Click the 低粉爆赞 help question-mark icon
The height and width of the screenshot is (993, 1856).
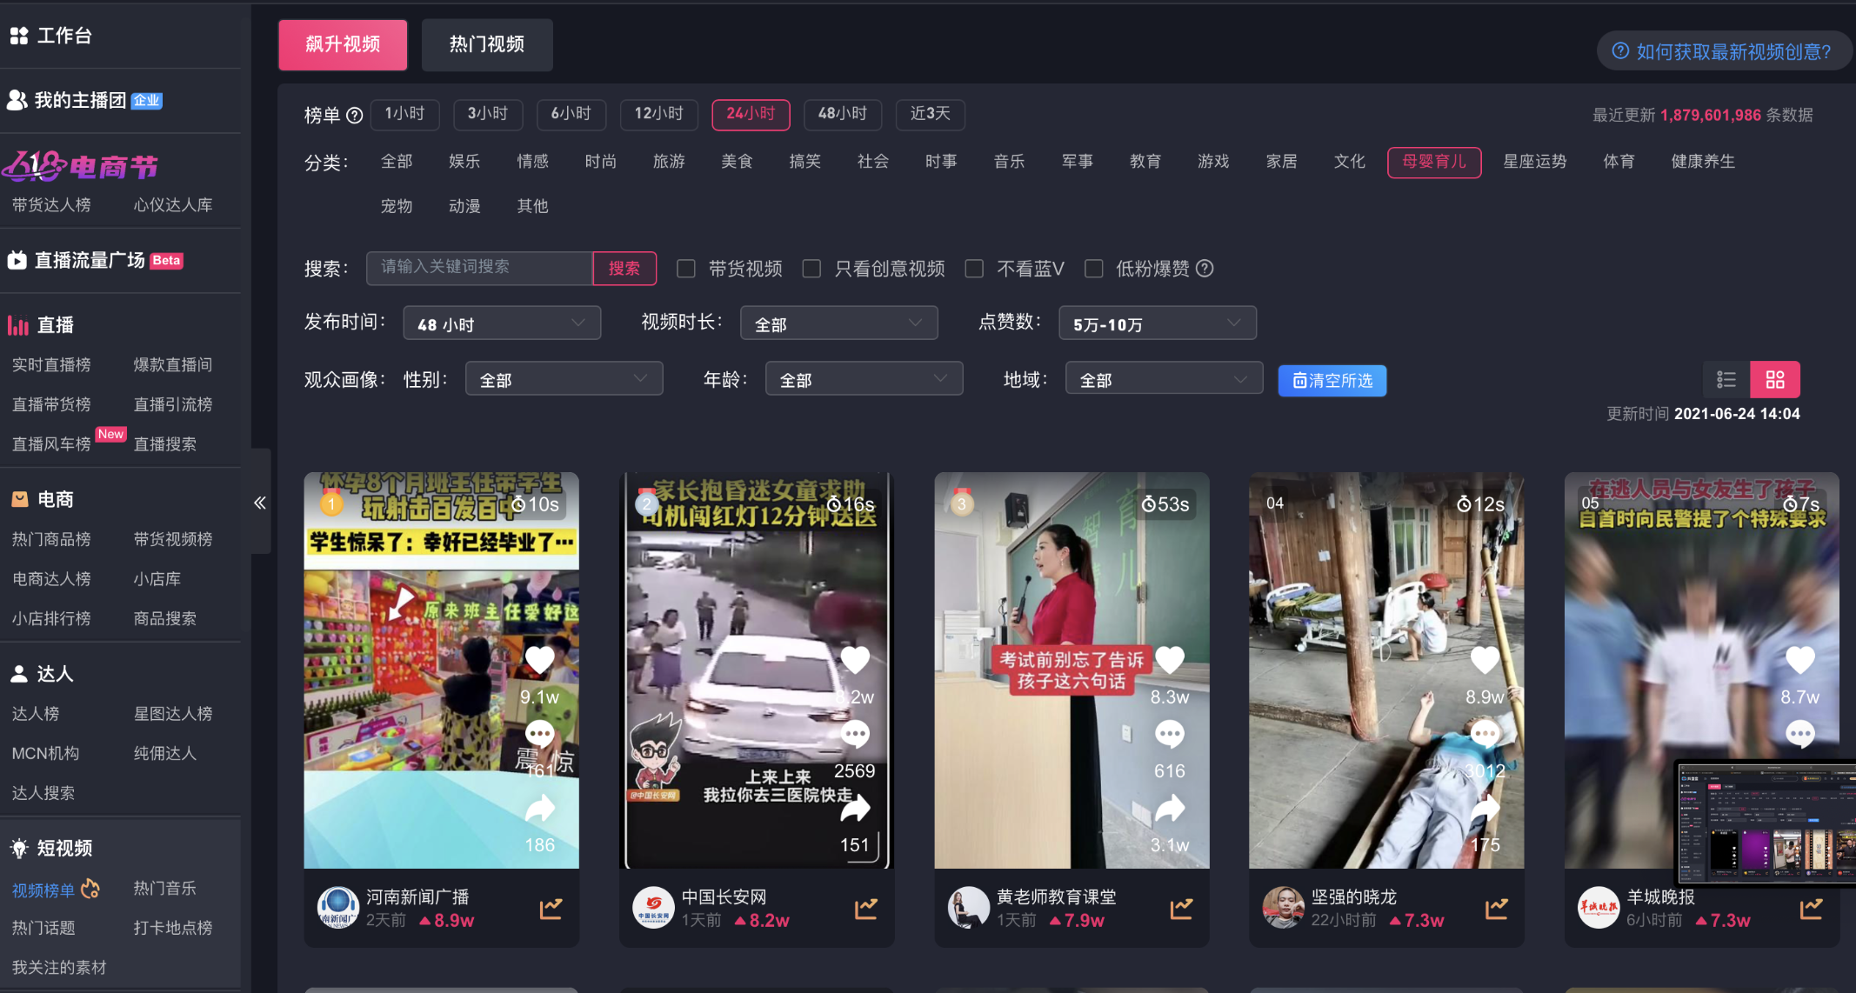[1205, 269]
